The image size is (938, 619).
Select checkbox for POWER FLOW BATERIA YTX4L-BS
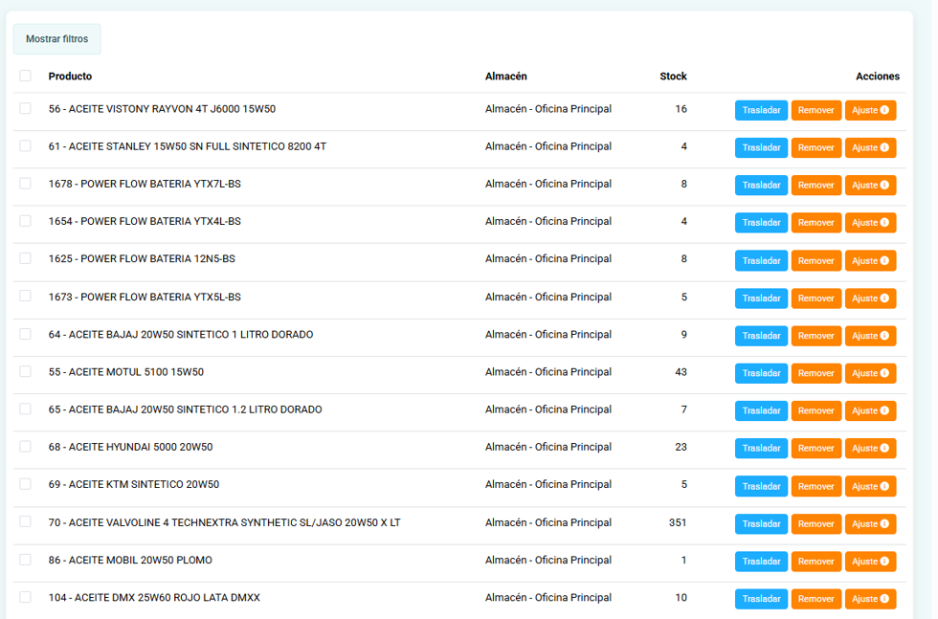[25, 221]
